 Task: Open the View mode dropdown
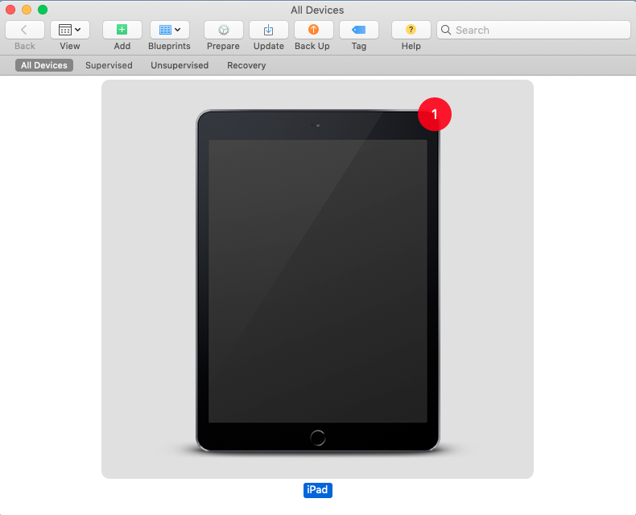click(70, 30)
